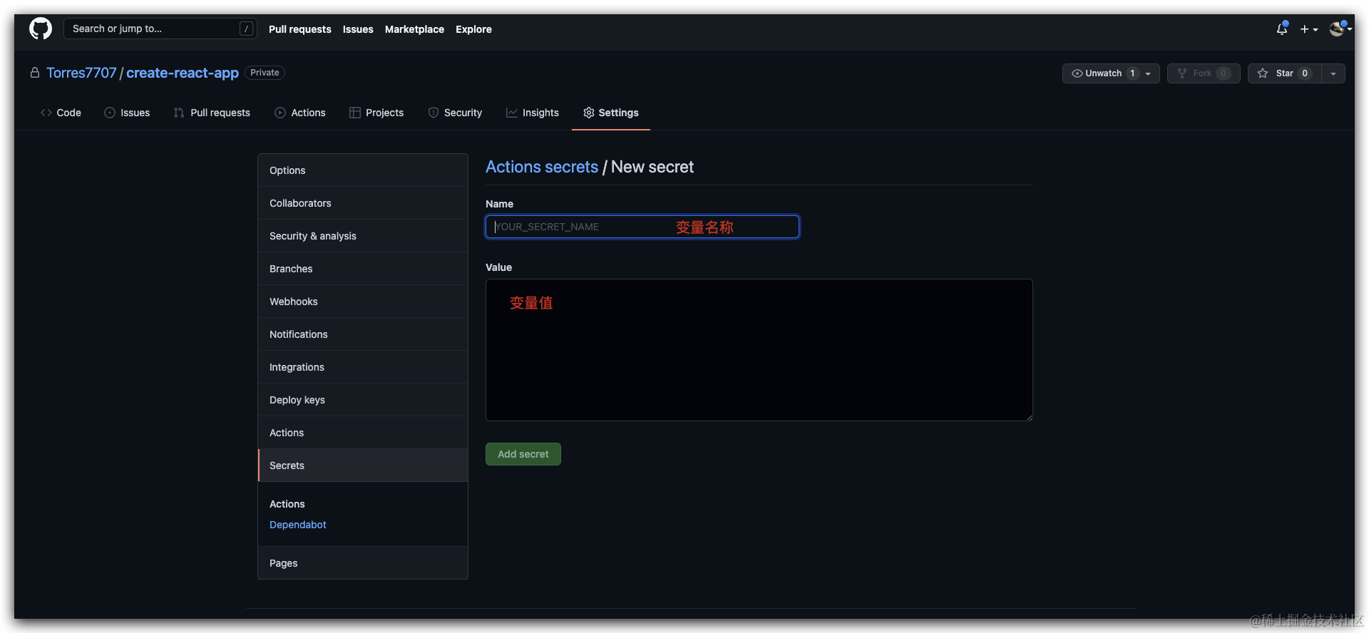Open Webhooks in settings sidebar
1369x633 pixels.
point(363,302)
